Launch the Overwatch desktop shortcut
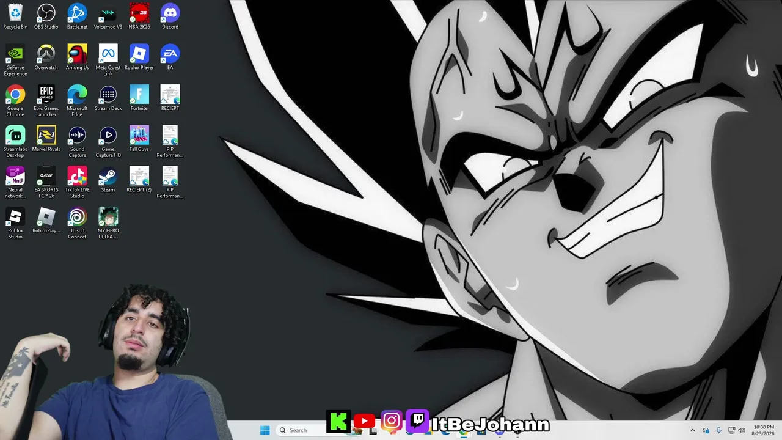The width and height of the screenshot is (782, 440). coord(46,57)
